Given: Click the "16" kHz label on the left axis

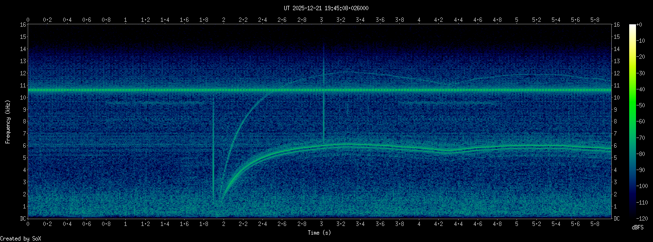Looking at the screenshot, I should 23,25.
